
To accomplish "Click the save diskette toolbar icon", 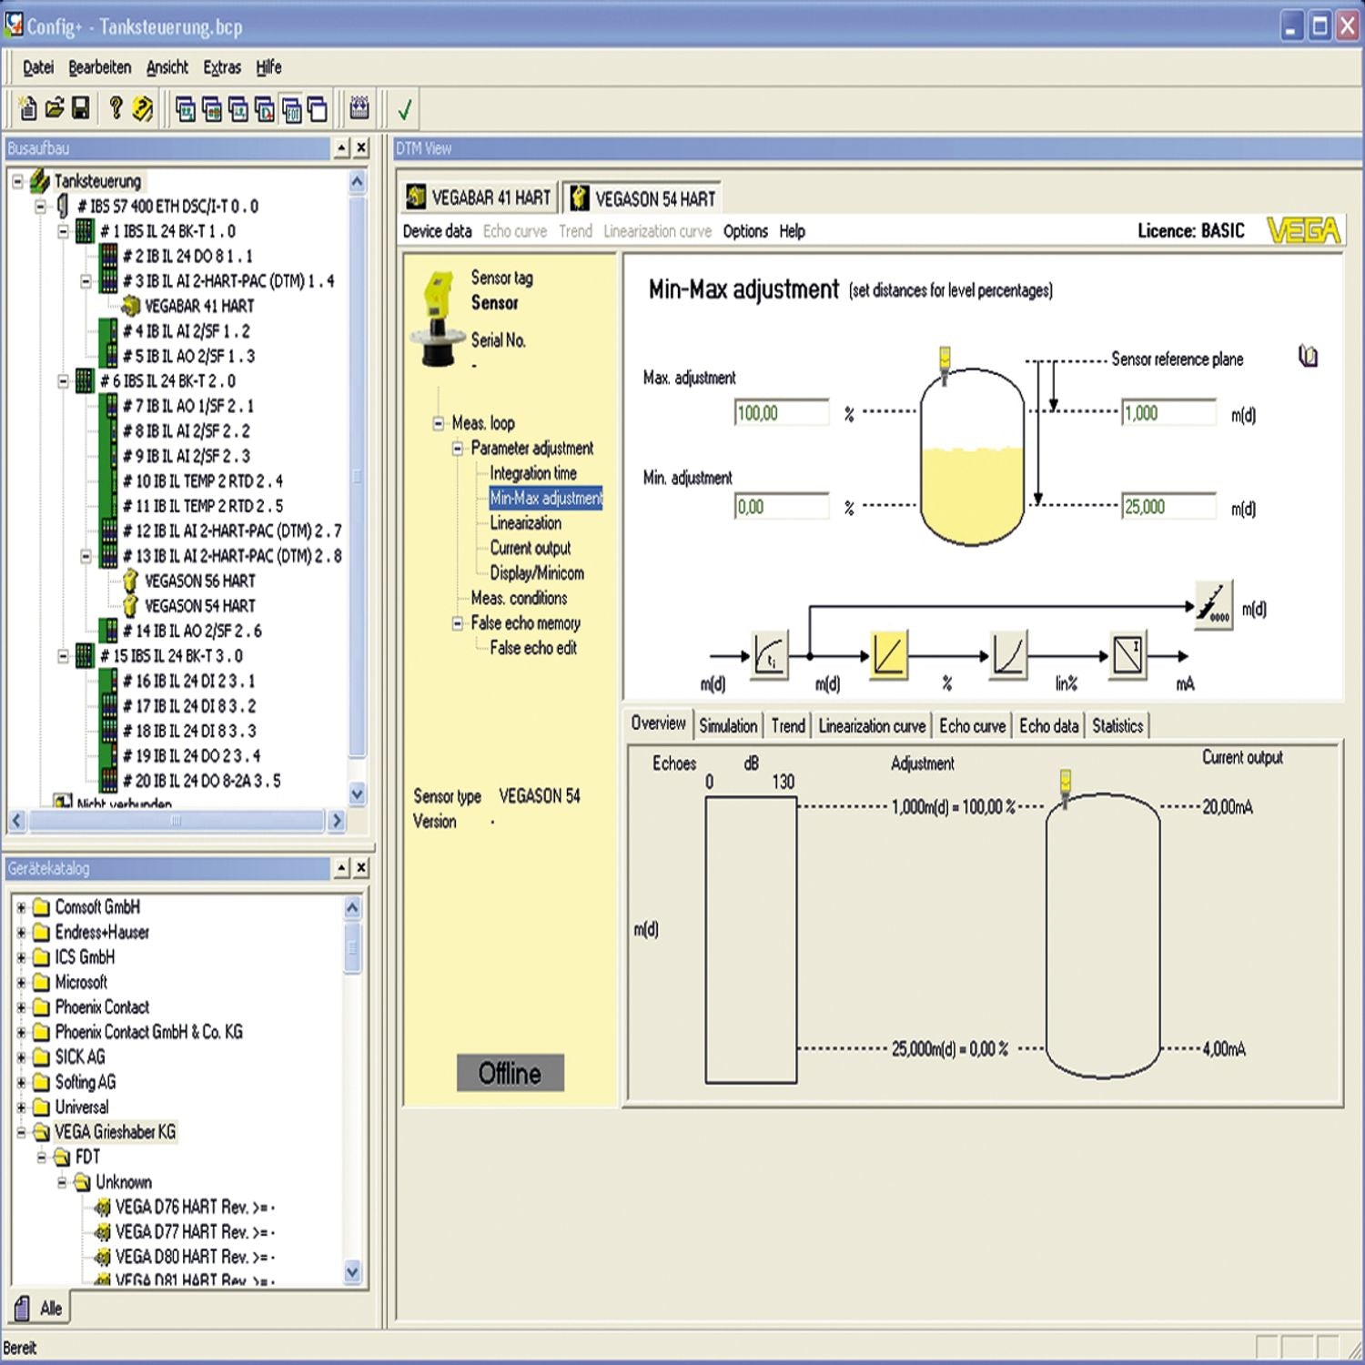I will pos(81,109).
